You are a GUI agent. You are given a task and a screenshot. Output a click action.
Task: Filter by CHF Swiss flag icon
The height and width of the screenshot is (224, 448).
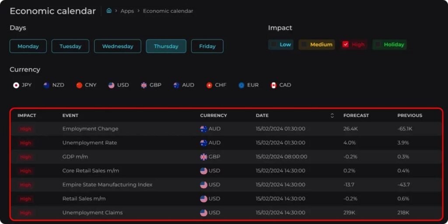pos(209,85)
